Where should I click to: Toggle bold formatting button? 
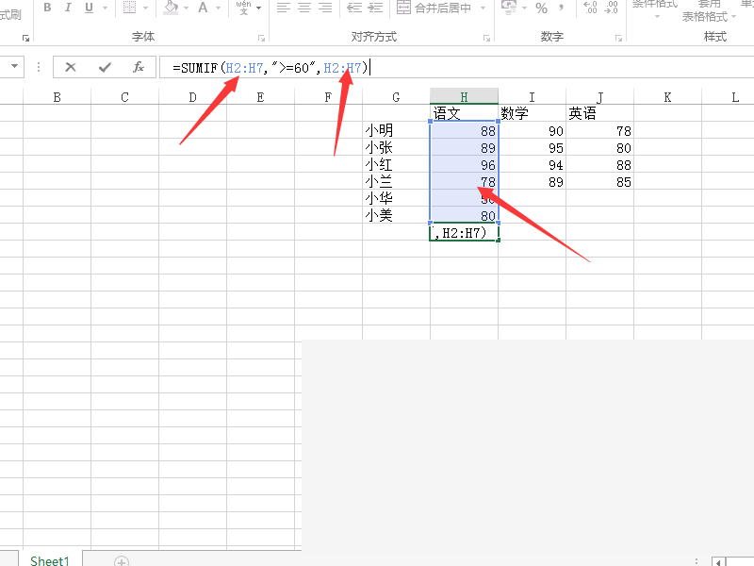pos(47,8)
